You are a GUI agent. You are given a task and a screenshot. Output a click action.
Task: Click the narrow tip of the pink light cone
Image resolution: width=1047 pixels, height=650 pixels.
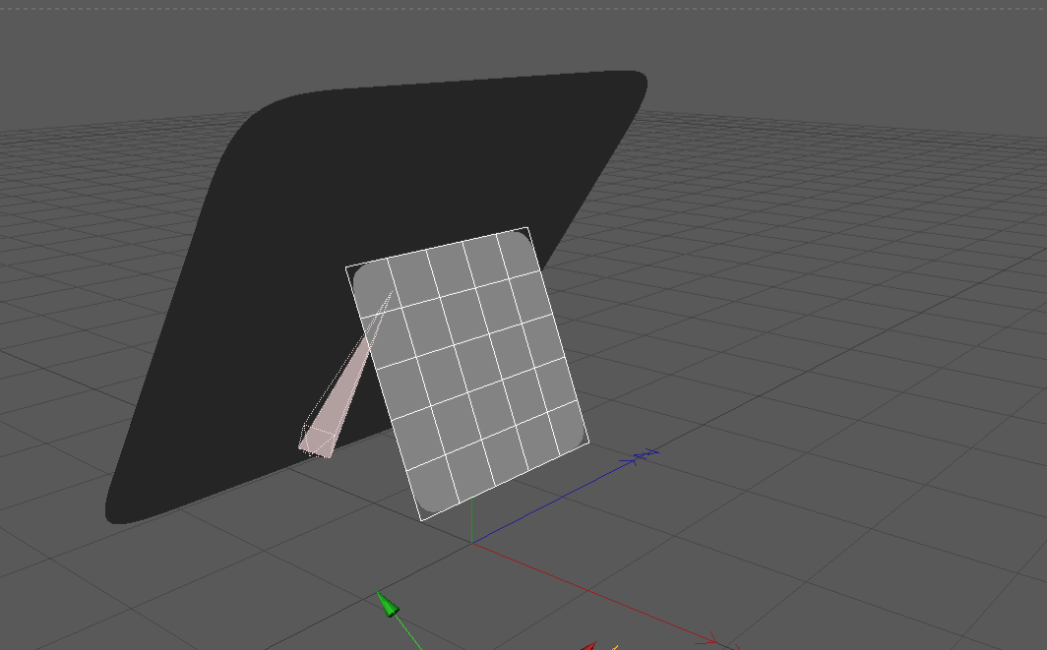(390, 294)
